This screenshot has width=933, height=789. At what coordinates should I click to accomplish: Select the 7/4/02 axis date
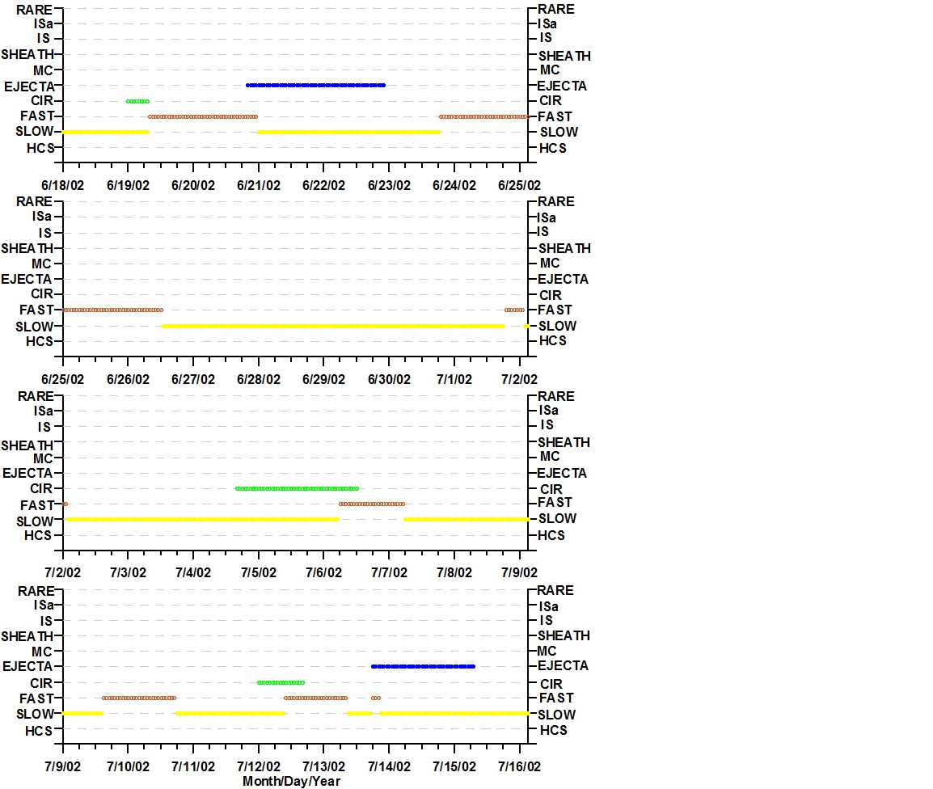[x=192, y=572]
